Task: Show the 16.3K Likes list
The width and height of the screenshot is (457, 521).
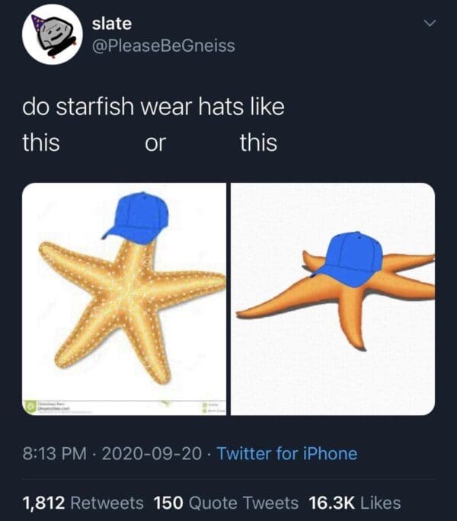Action: click(x=354, y=503)
